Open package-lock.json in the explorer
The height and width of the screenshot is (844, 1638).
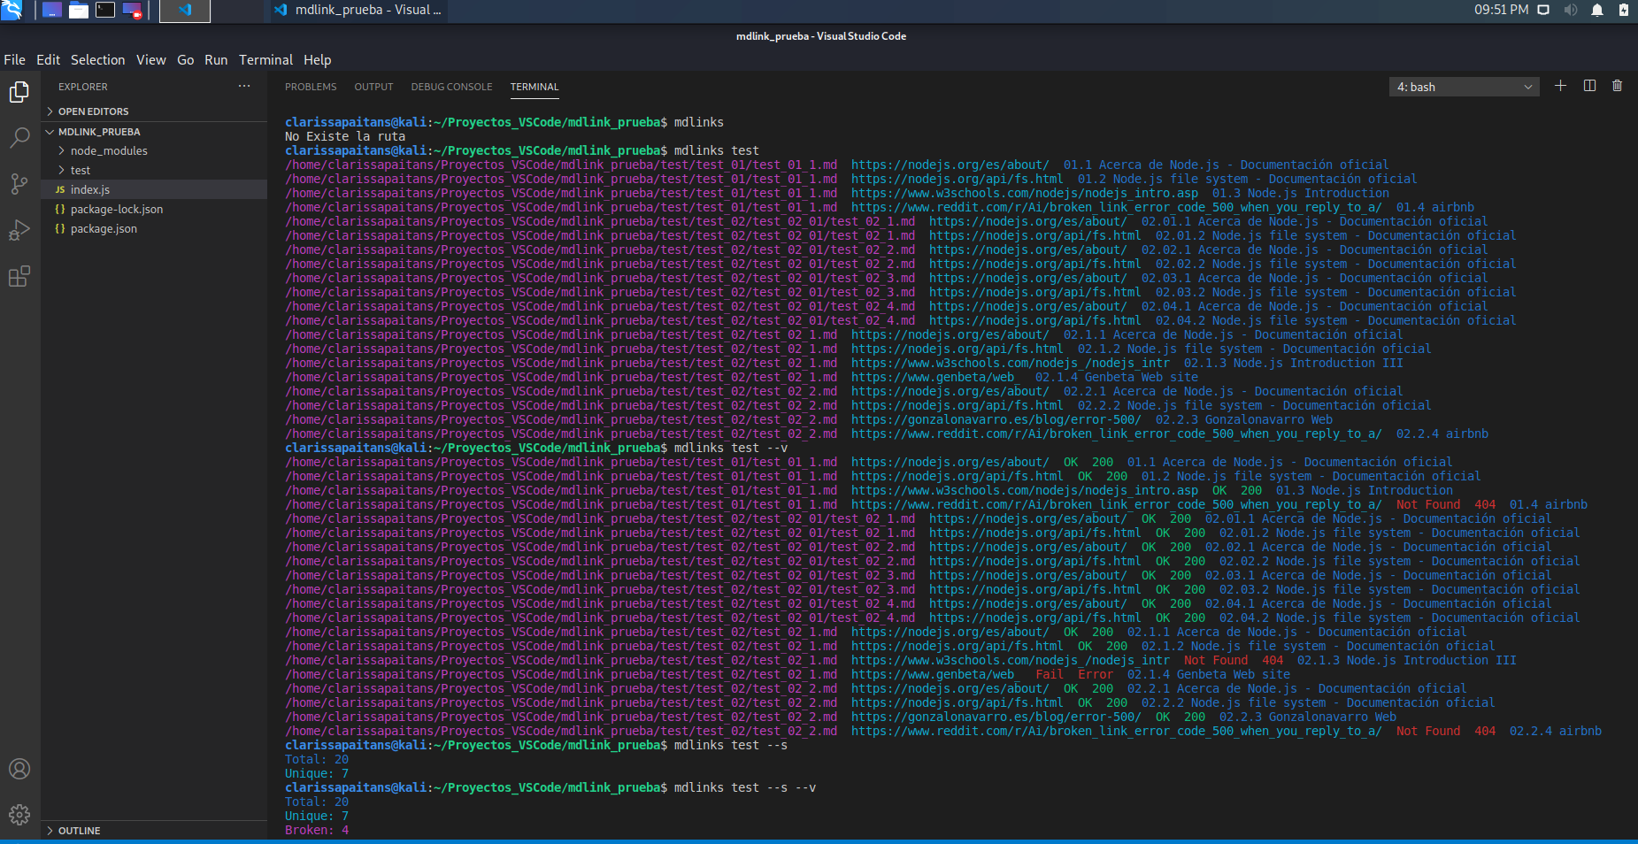[154, 210]
